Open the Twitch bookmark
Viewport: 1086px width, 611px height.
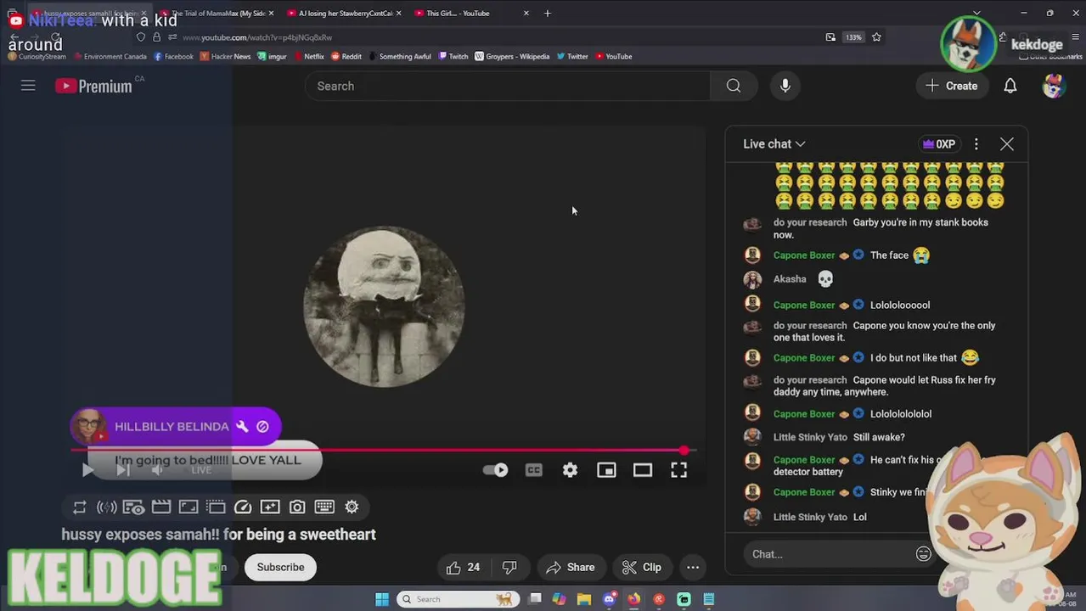tap(453, 57)
